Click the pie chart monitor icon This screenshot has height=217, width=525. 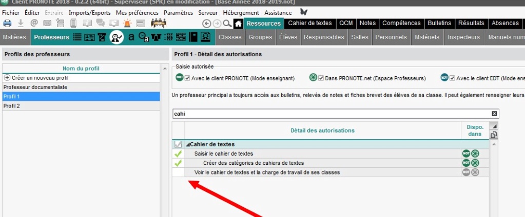[x=114, y=24]
